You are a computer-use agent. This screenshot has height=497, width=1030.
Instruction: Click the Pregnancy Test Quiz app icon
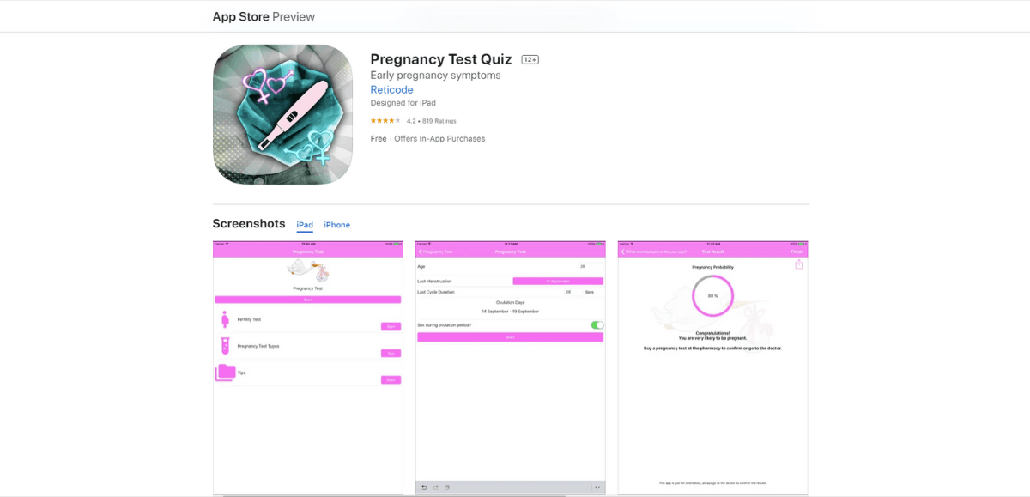coord(282,114)
